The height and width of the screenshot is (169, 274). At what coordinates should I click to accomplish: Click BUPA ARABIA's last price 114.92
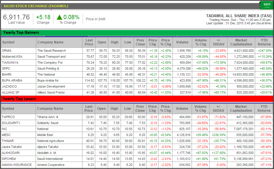click(89, 81)
